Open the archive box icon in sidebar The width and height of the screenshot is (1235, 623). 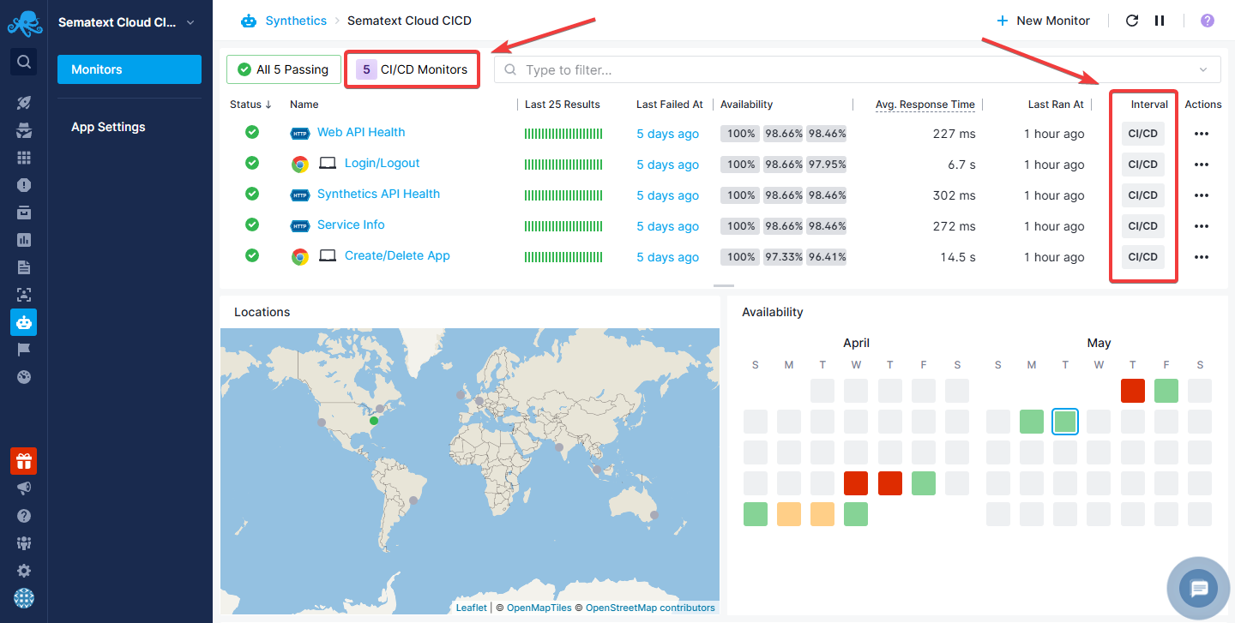[24, 213]
